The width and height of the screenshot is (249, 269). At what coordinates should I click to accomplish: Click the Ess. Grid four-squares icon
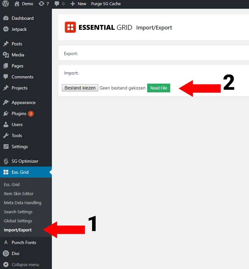tap(6, 172)
